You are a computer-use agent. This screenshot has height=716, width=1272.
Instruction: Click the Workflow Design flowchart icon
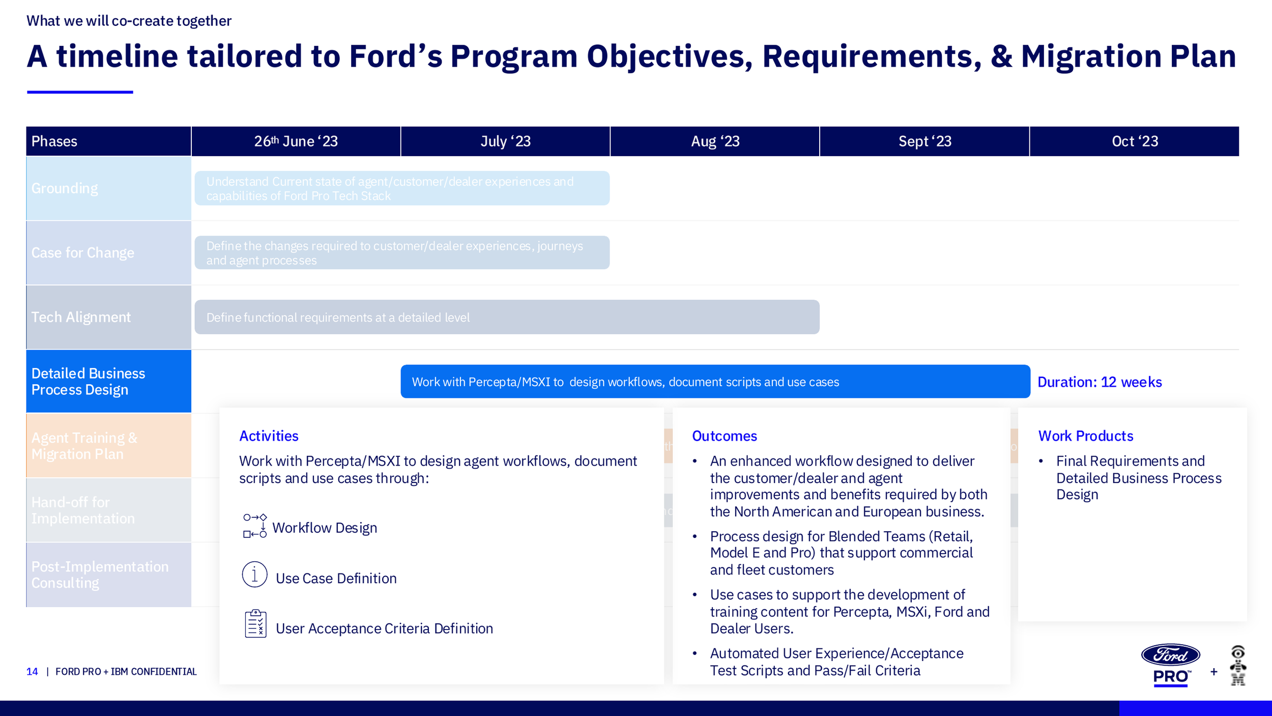(255, 526)
